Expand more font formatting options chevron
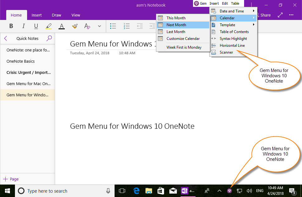Image resolution: width=302 pixels, height=197 pixels. pyautogui.click(x=99, y=26)
